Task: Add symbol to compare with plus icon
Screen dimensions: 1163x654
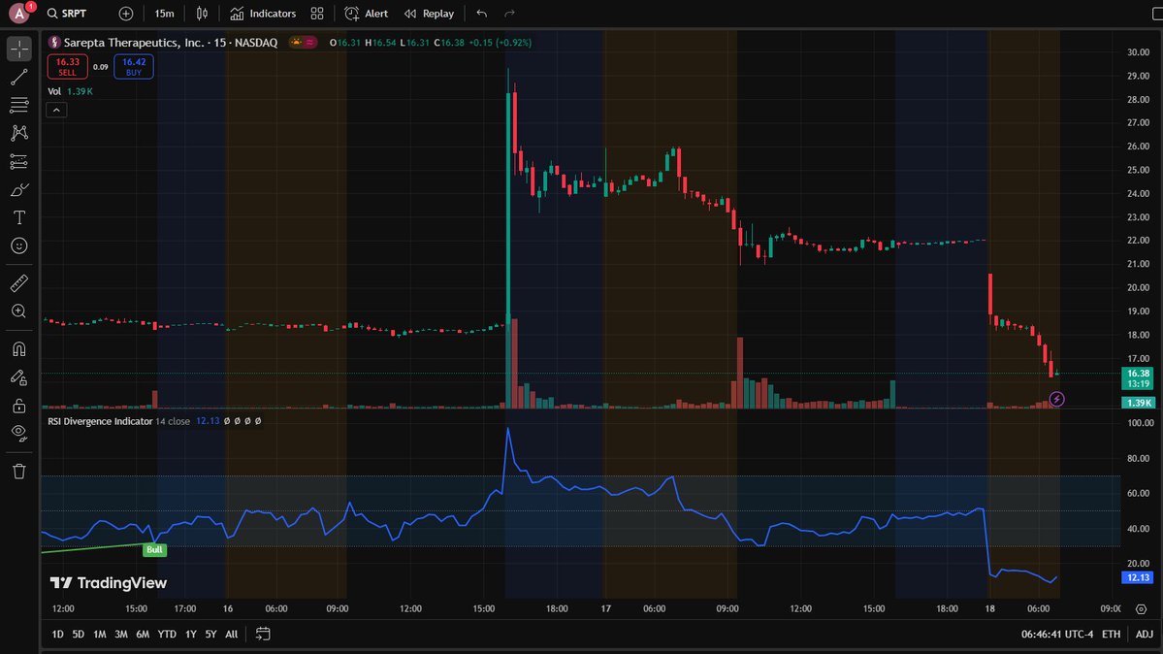Action: pos(126,14)
